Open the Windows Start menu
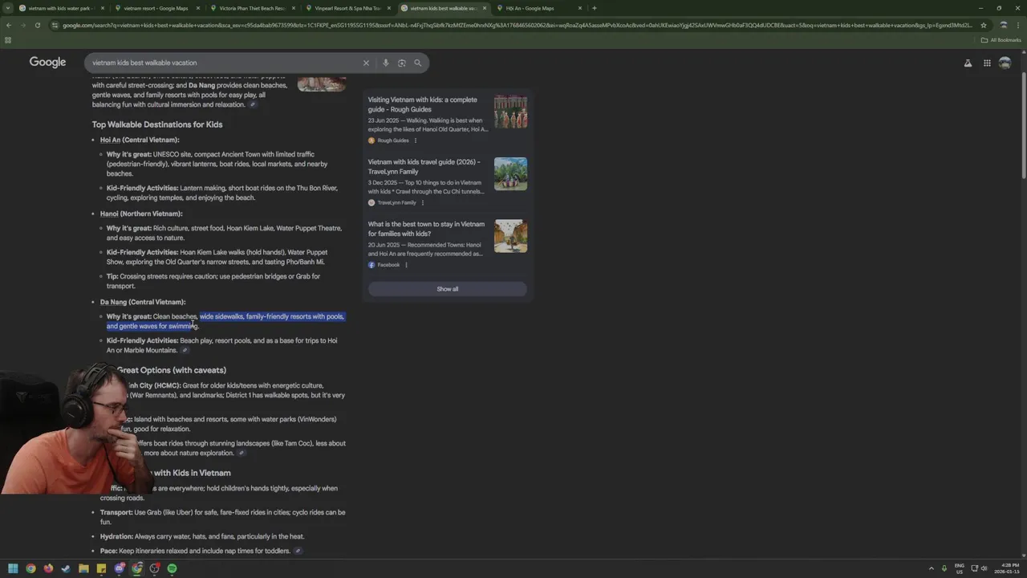 pyautogui.click(x=13, y=568)
